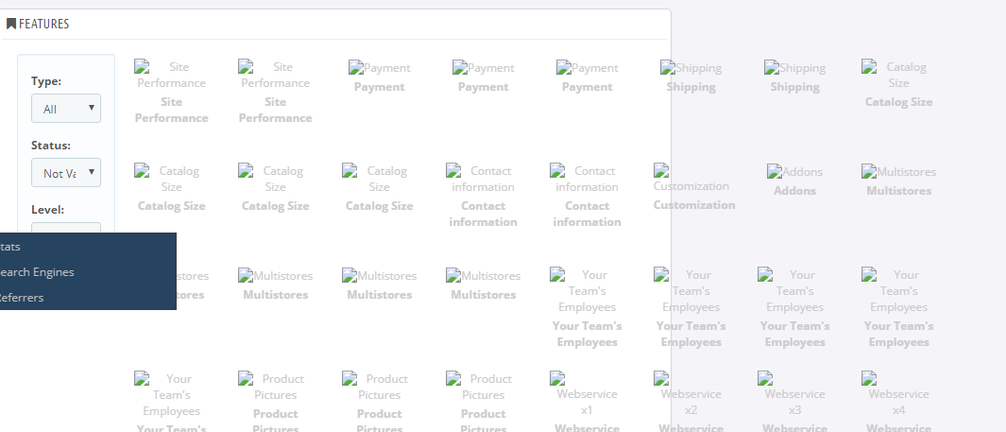Click the bookmark icon beside FEATURES heading

(11, 24)
